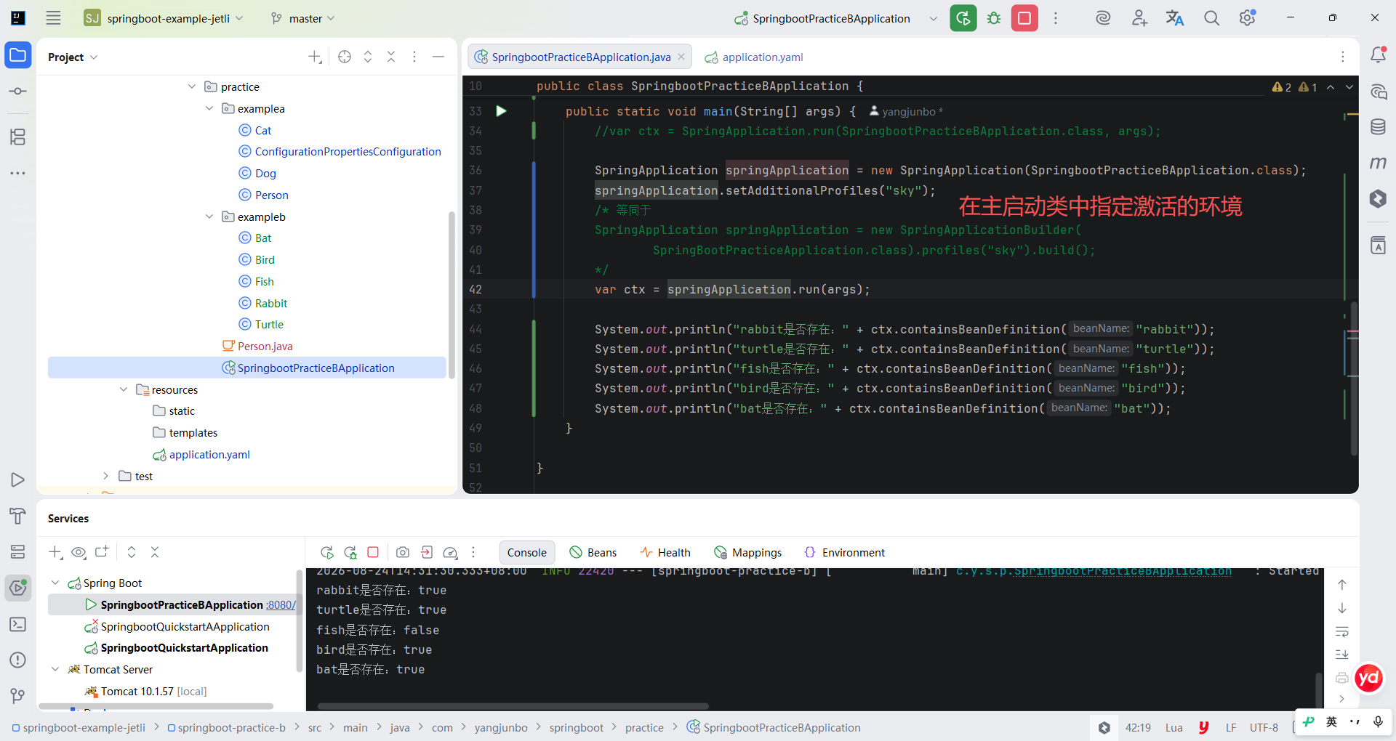Open the Problems tool window
This screenshot has width=1396, height=741.
[18, 660]
